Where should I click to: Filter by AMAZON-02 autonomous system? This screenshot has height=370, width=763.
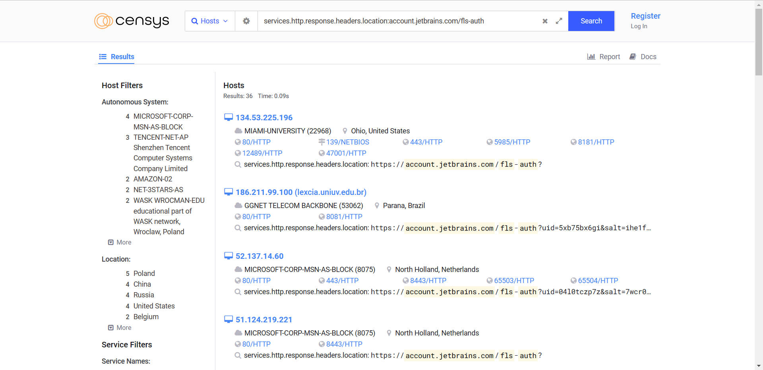(x=153, y=179)
